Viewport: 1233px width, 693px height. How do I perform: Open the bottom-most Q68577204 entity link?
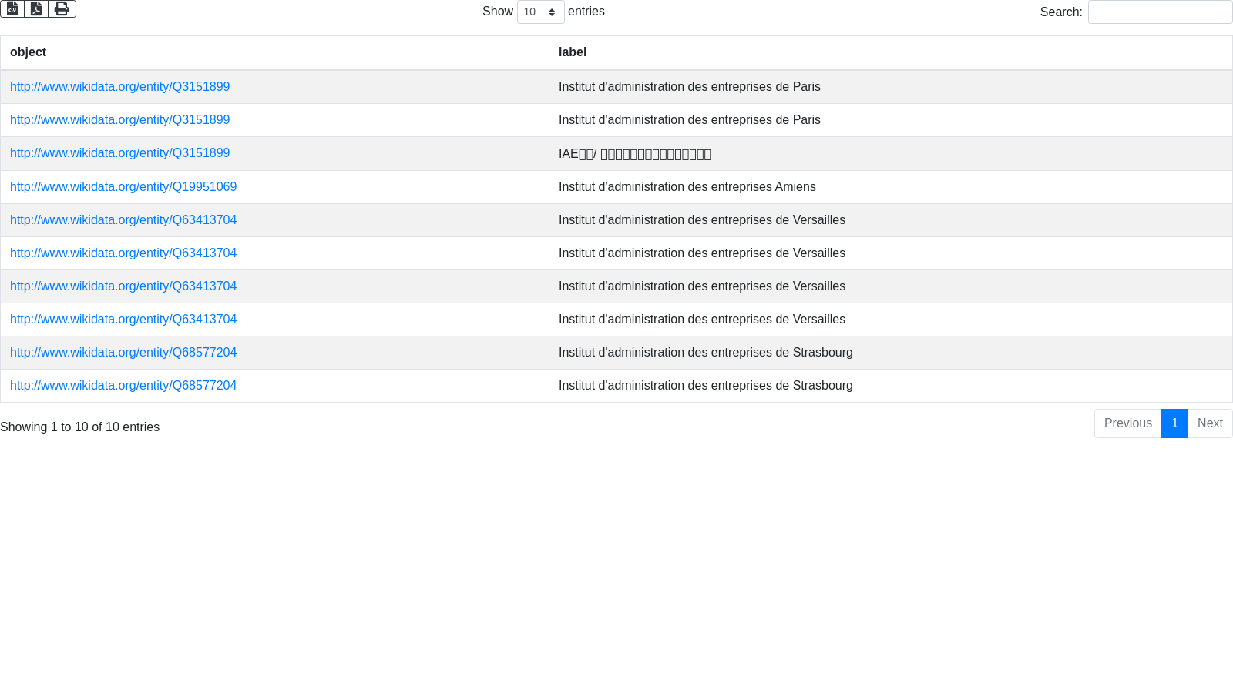[123, 386]
